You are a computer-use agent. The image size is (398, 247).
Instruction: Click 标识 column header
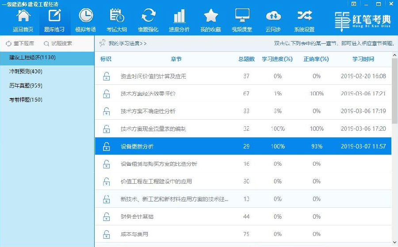[x=106, y=59]
